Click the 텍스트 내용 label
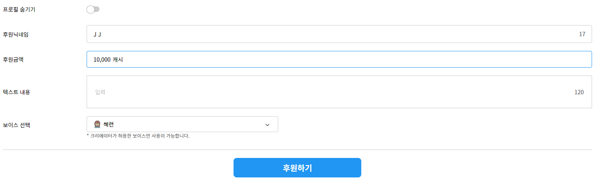Screen dimensions: 604x183 (x=16, y=92)
